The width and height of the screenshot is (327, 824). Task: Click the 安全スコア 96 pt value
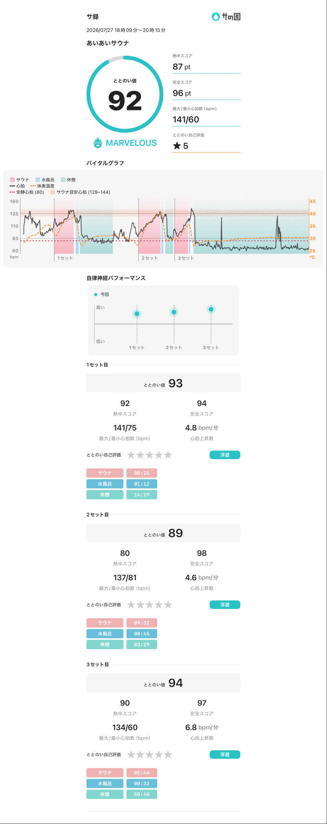click(x=181, y=93)
